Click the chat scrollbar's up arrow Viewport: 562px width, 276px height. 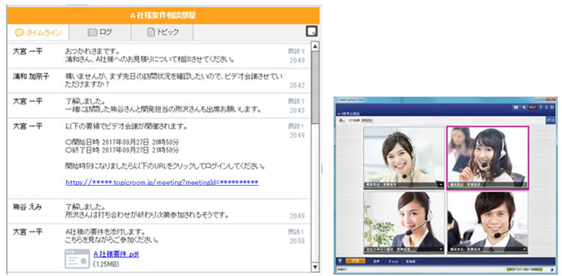click(x=315, y=47)
